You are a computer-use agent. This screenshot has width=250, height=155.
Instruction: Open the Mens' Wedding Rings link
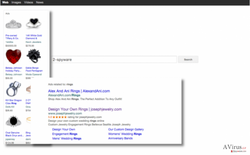point(67,139)
